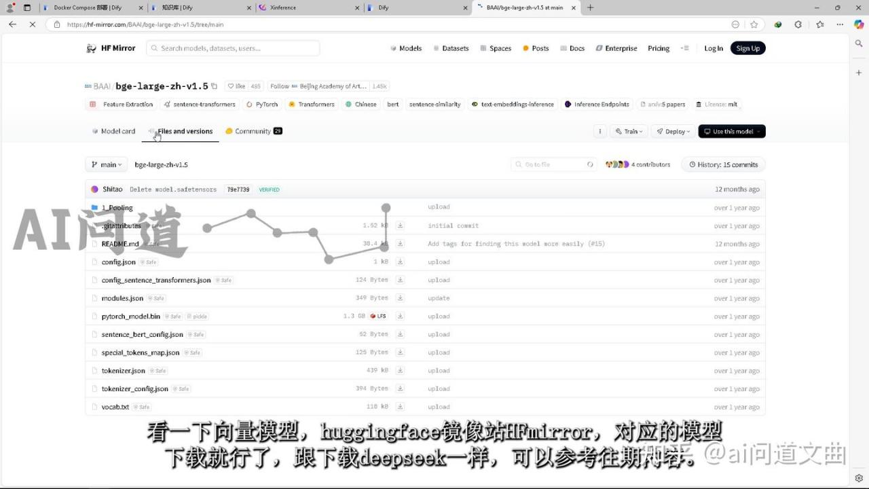View the 4 contributors list

(637, 164)
